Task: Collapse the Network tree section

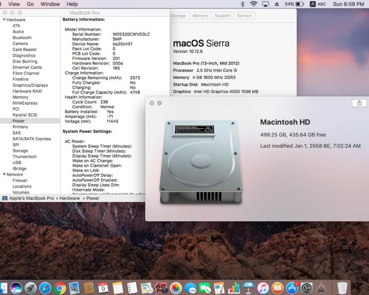Action: [x=4, y=175]
